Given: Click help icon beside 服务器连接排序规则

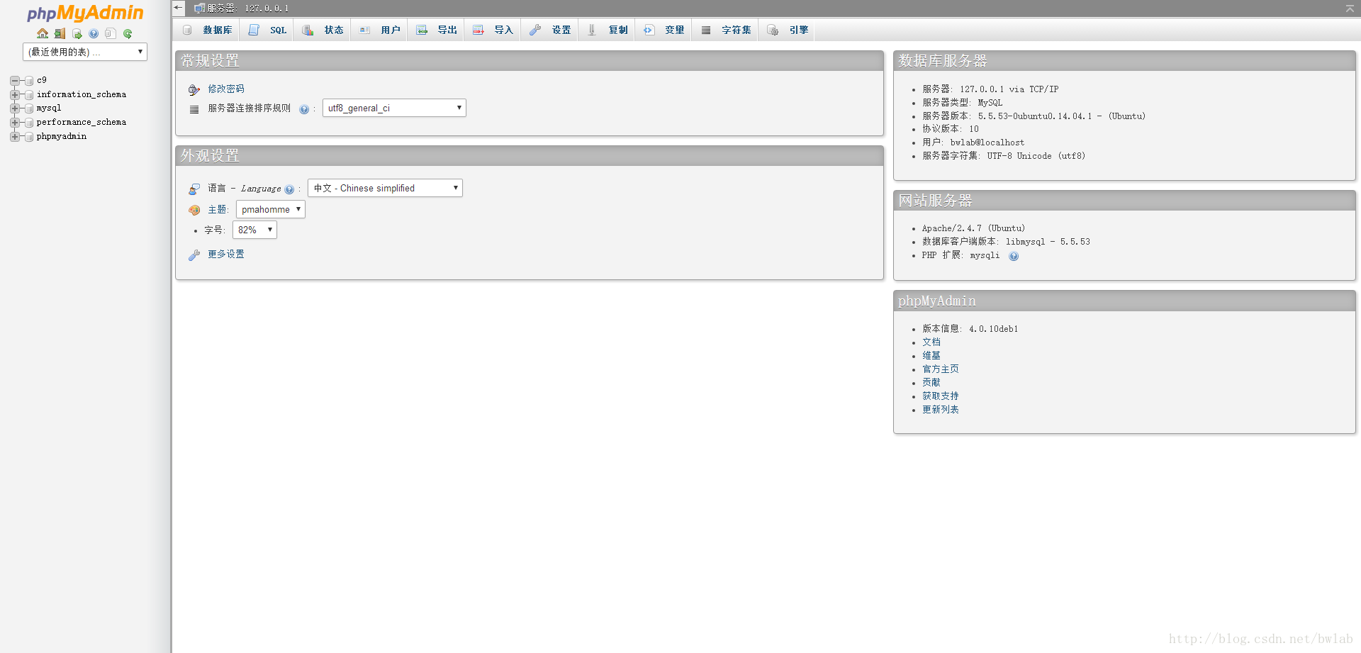Looking at the screenshot, I should (304, 109).
